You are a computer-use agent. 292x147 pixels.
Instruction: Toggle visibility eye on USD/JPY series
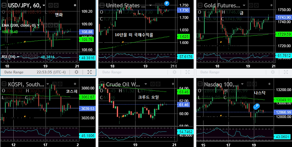click(51, 5)
